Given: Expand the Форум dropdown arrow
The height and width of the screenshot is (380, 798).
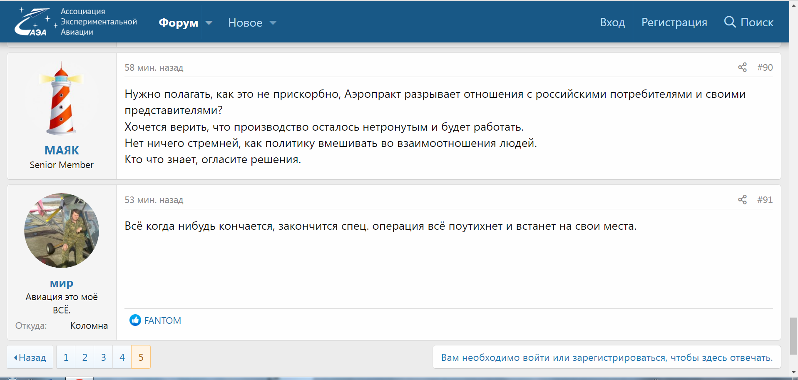Looking at the screenshot, I should pyautogui.click(x=209, y=23).
